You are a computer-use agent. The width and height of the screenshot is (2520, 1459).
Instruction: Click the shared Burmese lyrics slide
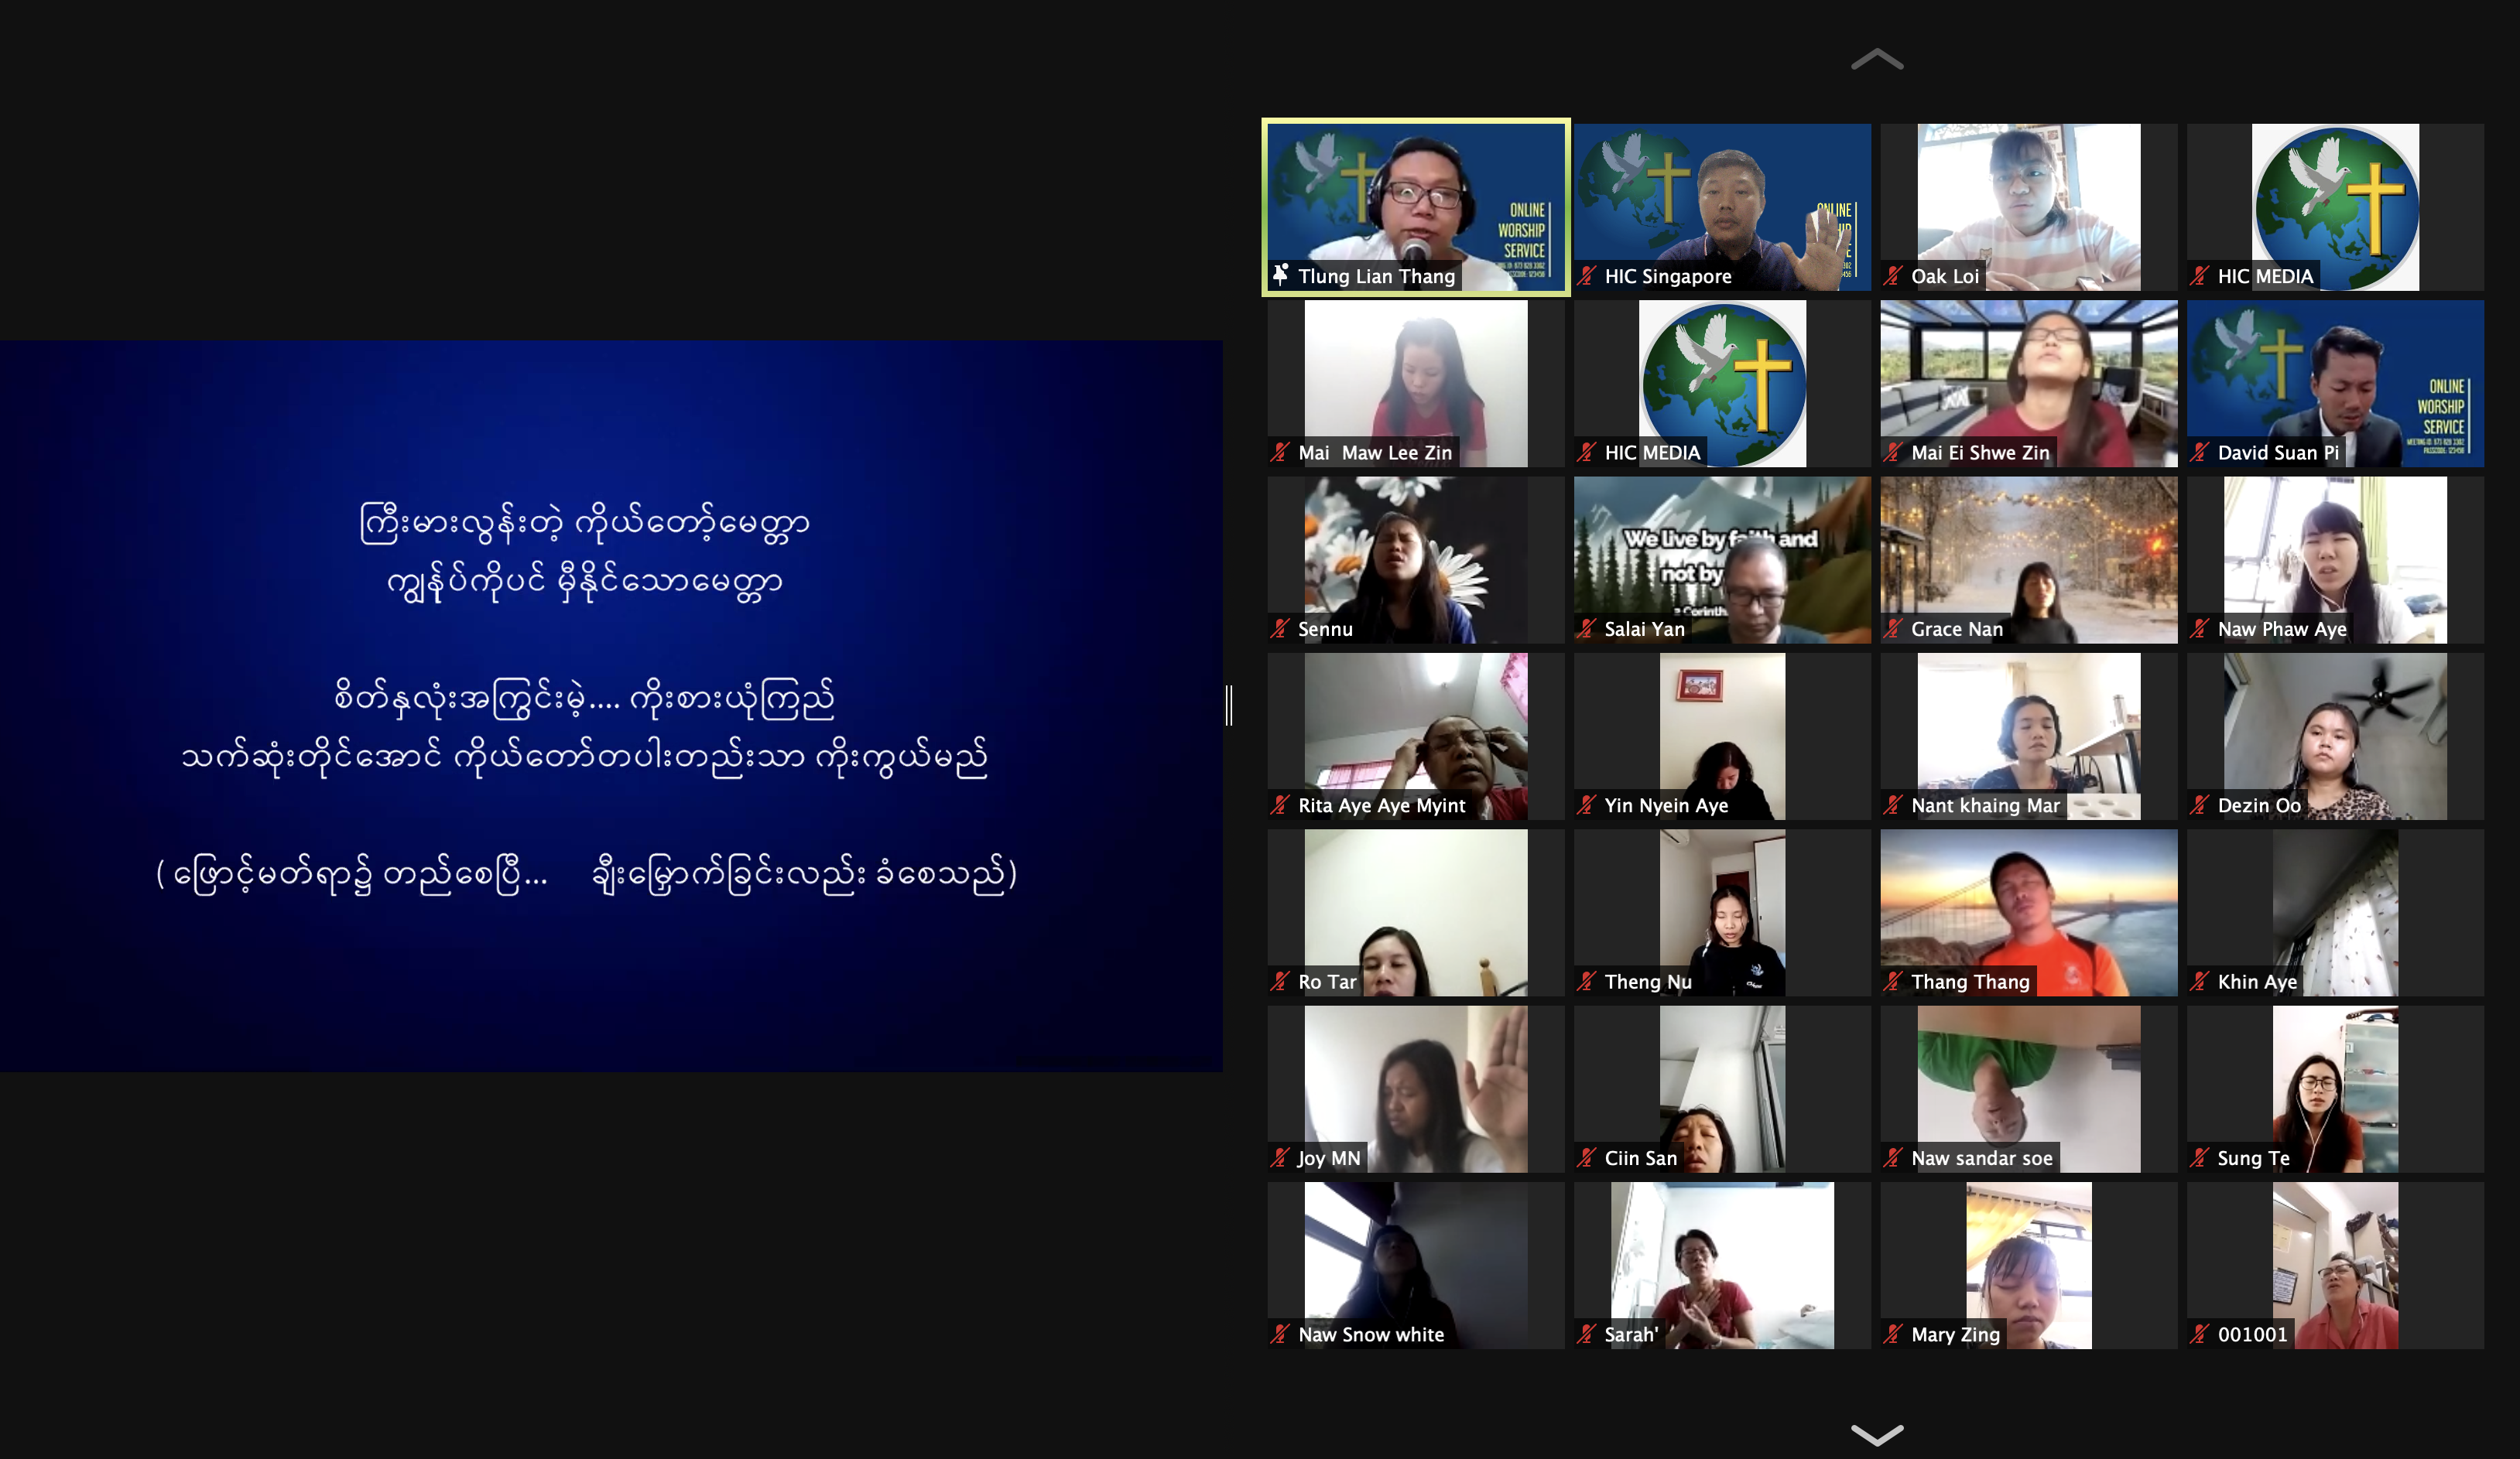(x=610, y=706)
